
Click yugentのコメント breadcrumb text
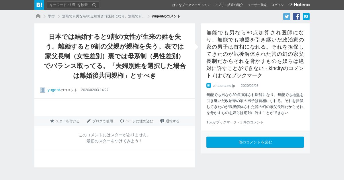click(x=166, y=16)
